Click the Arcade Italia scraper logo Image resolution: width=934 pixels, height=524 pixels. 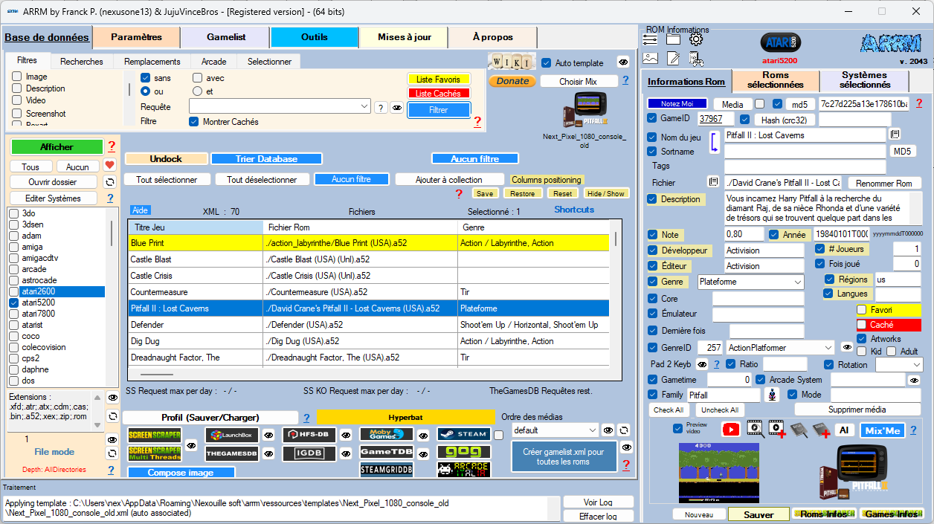464,469
